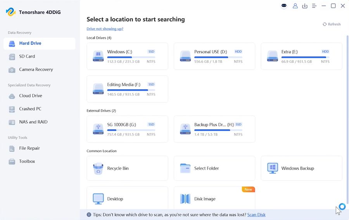Click the 'Local Drives (4)' heading
The image size is (349, 220).
click(x=99, y=38)
